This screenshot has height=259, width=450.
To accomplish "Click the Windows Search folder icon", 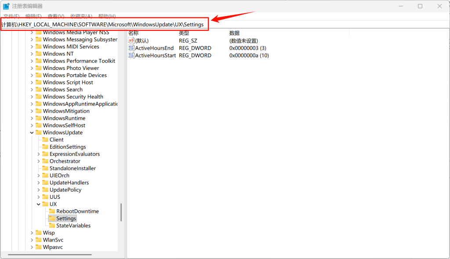I will coord(38,90).
